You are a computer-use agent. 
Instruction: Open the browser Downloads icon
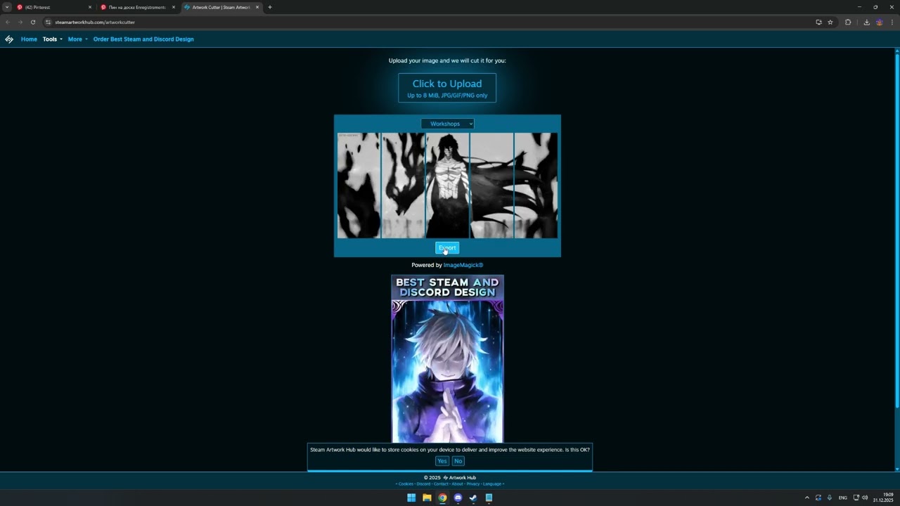(x=867, y=22)
